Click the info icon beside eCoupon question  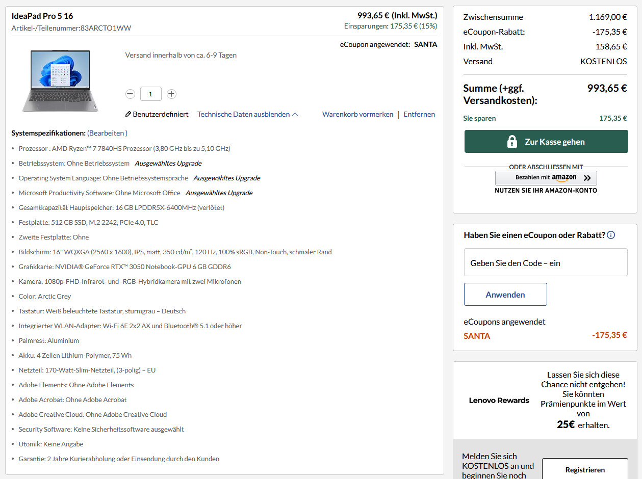(611, 235)
